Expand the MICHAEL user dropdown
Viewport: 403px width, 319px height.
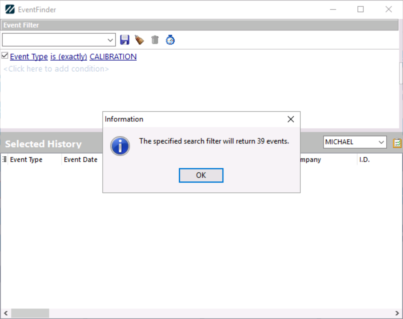tap(381, 142)
